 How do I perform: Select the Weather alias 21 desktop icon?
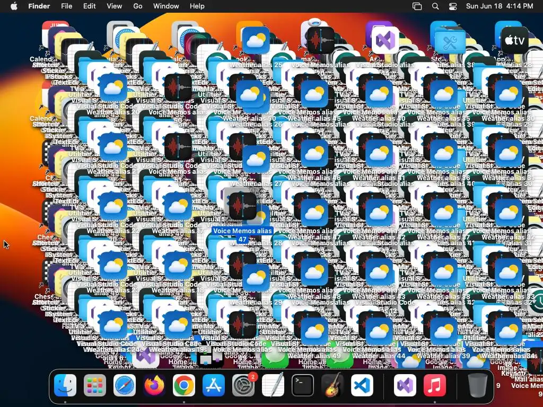tap(113, 147)
